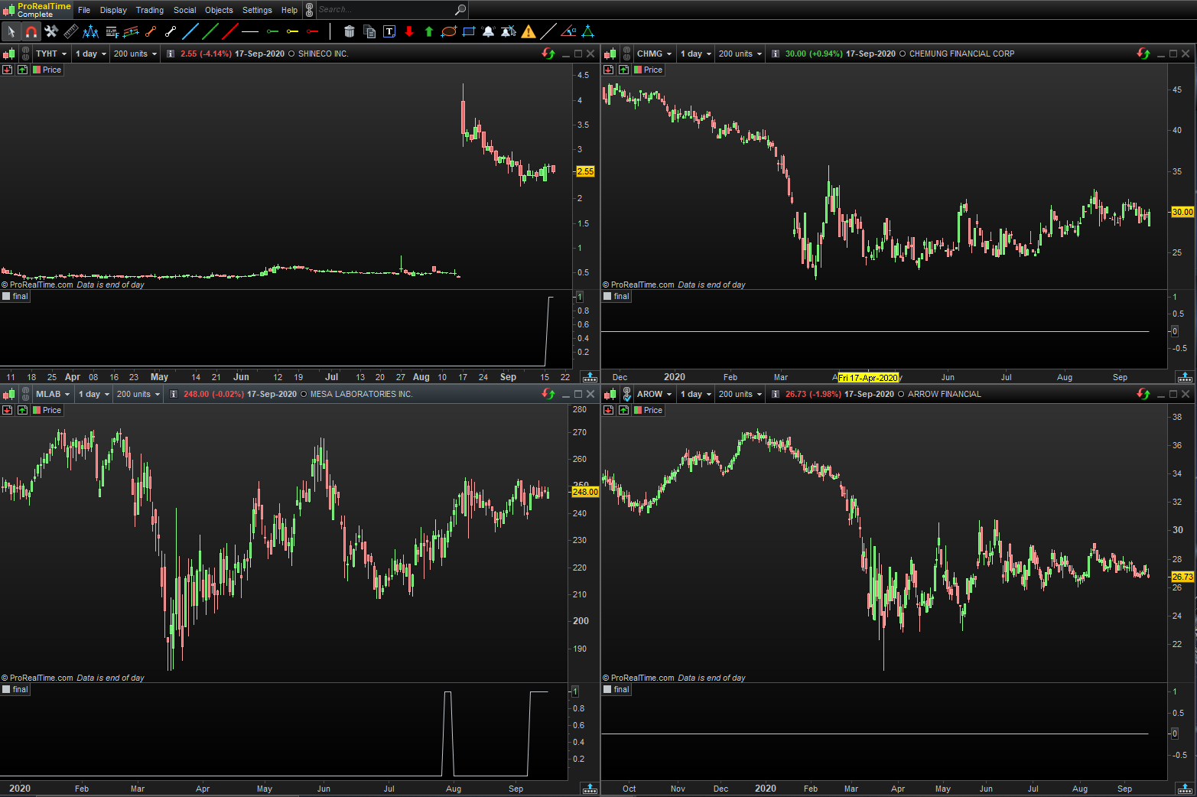This screenshot has width=1197, height=797.
Task: Open the 1 day timeframe dropdown on CHMG chart
Action: click(696, 54)
